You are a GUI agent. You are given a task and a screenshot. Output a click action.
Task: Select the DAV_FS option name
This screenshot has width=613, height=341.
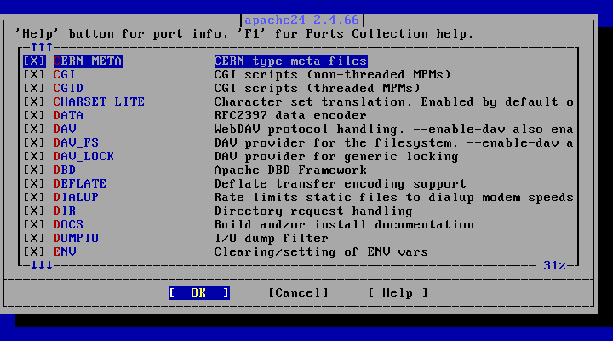(77, 143)
